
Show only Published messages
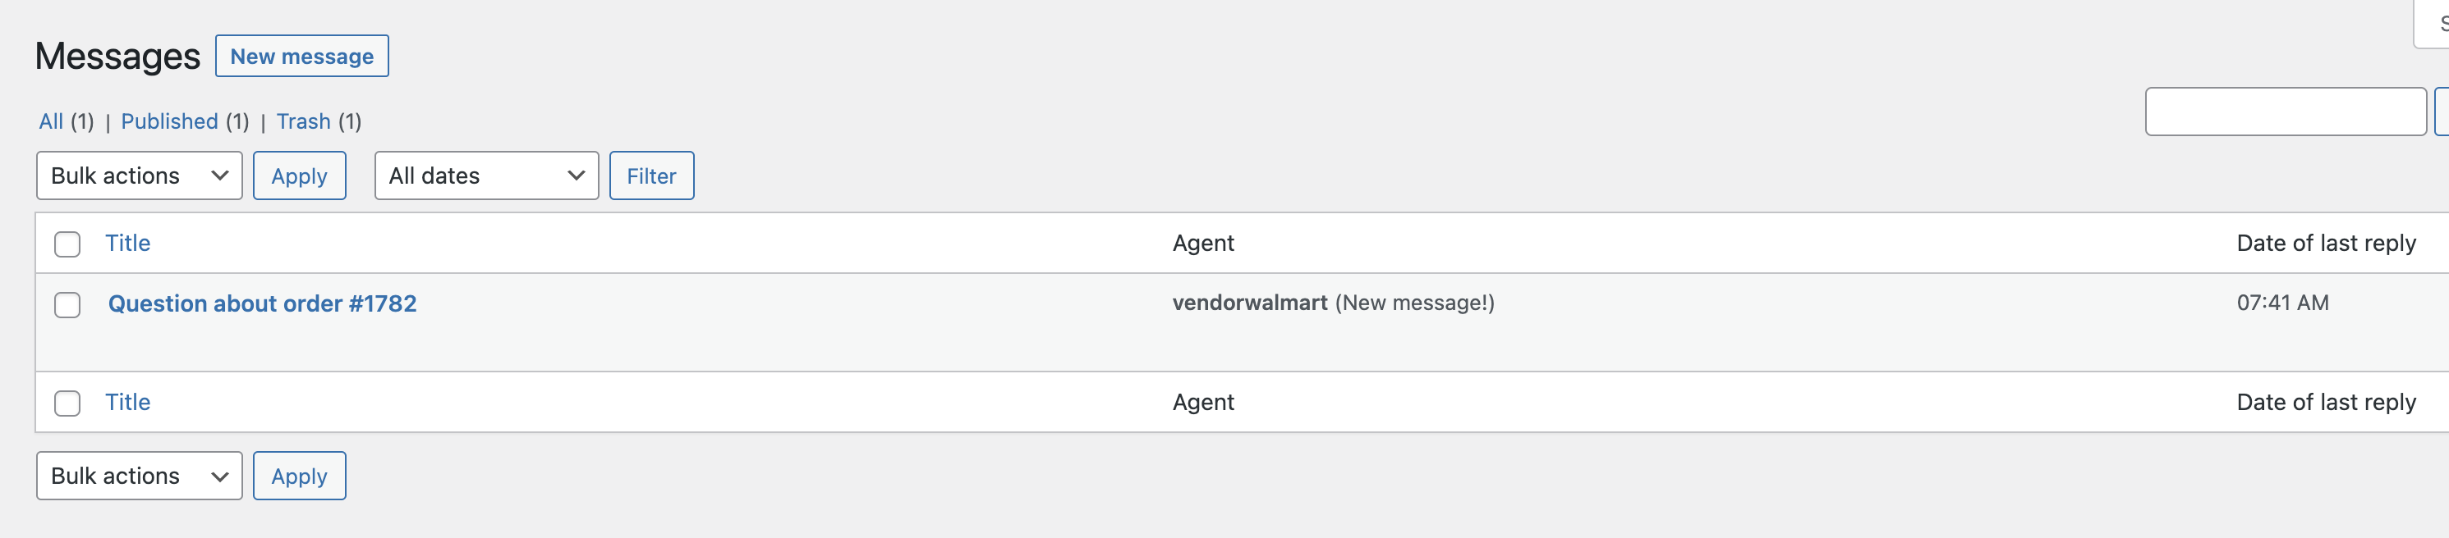[171, 121]
